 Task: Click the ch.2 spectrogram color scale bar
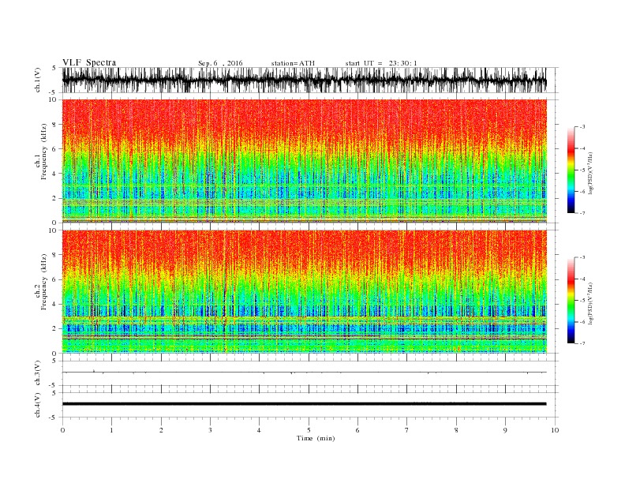point(571,301)
